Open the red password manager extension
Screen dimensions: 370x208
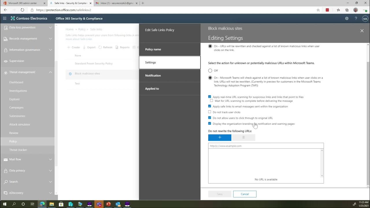point(327,10)
